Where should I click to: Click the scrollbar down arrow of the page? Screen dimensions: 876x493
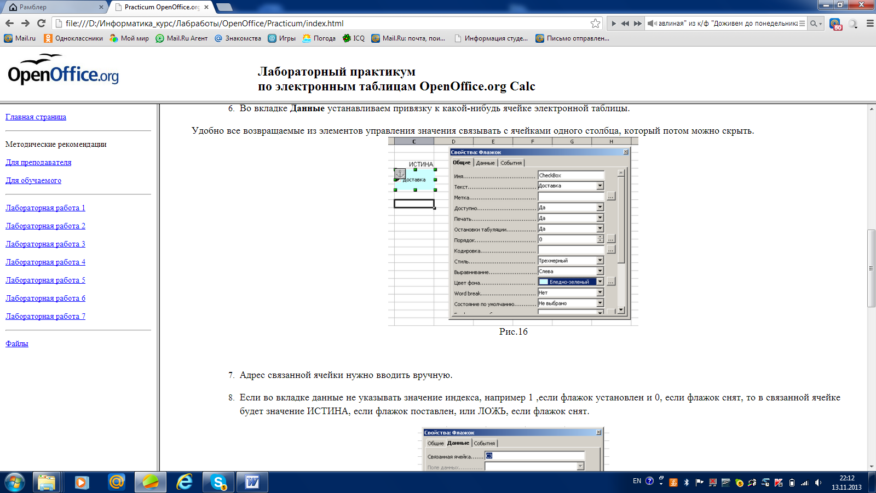point(871,466)
